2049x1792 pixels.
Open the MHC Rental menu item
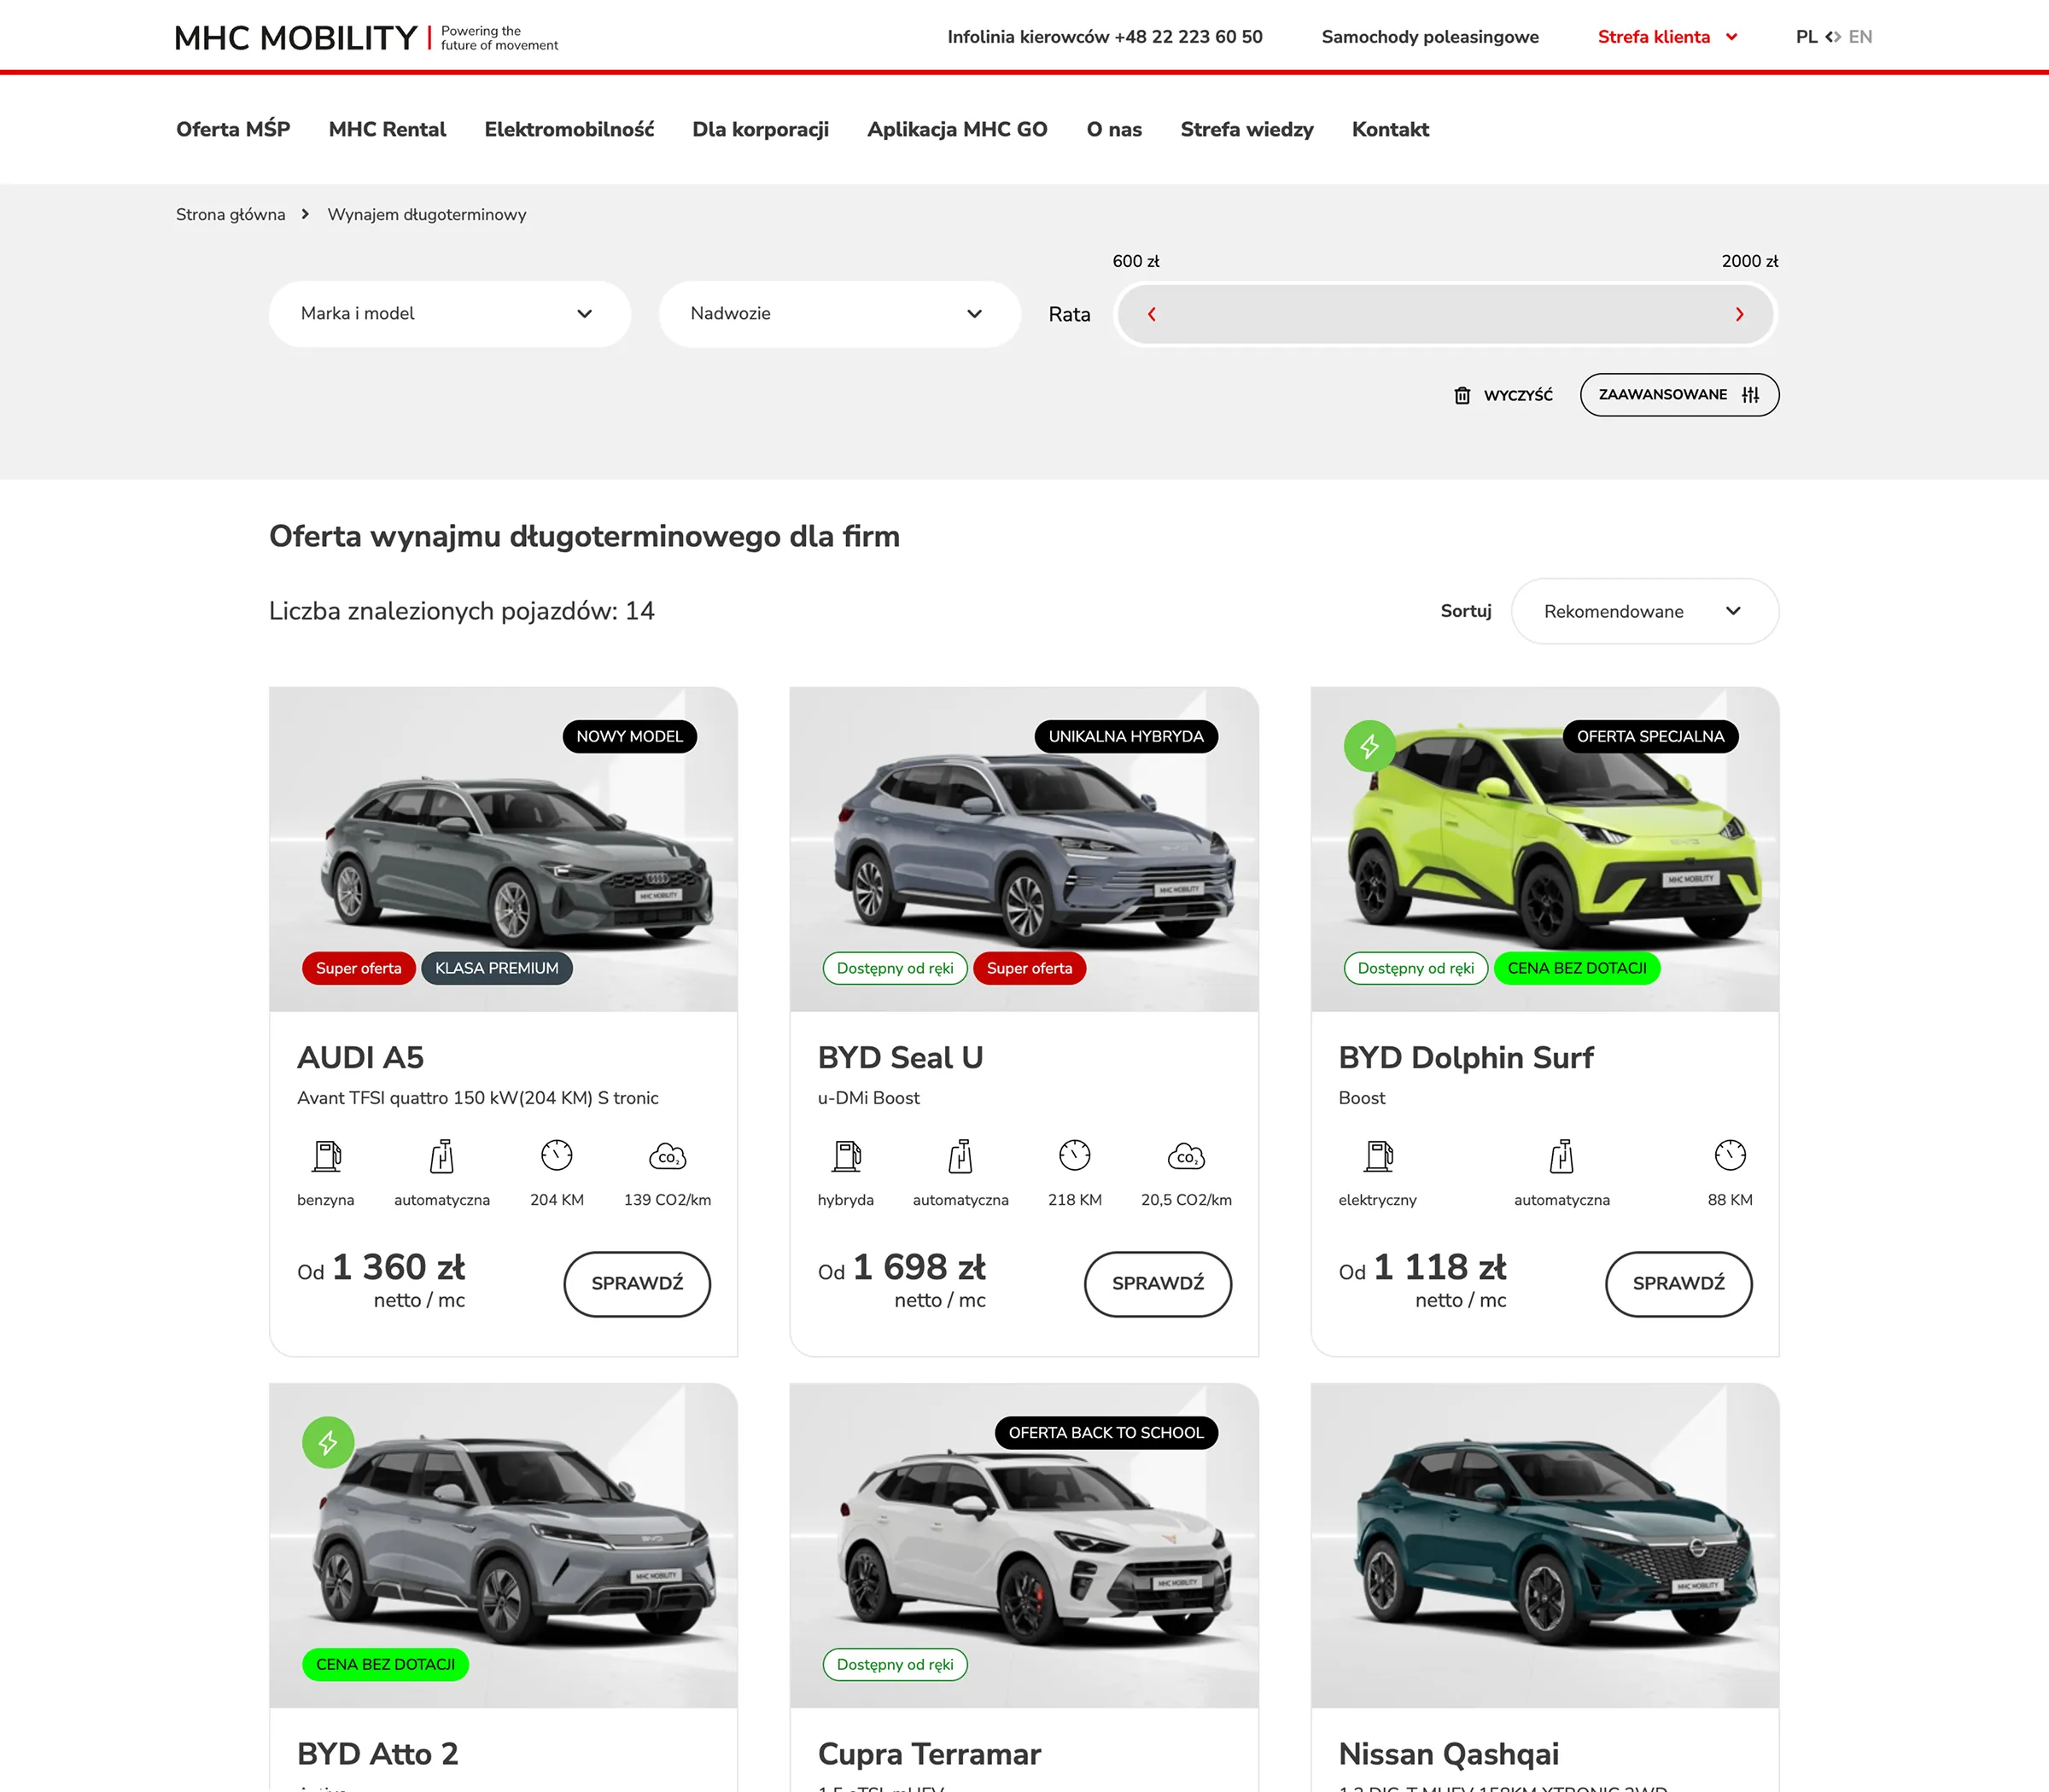(388, 129)
